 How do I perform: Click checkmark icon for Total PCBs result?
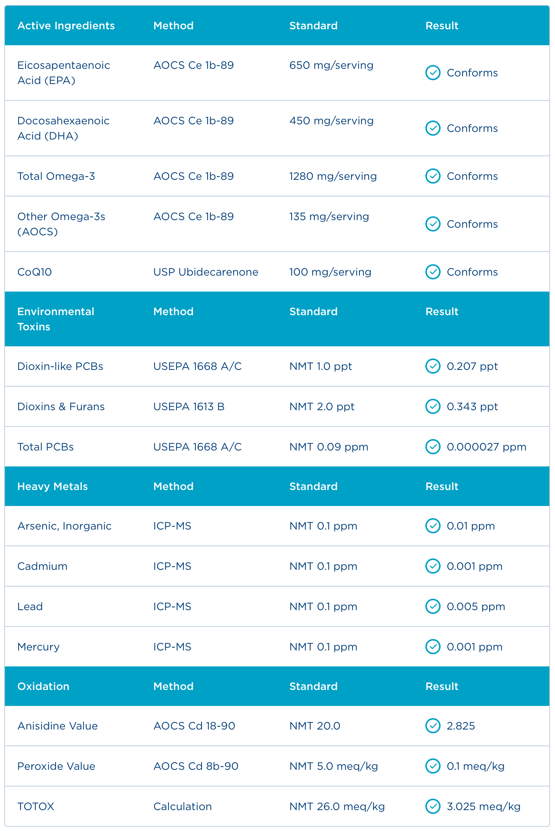(x=433, y=447)
